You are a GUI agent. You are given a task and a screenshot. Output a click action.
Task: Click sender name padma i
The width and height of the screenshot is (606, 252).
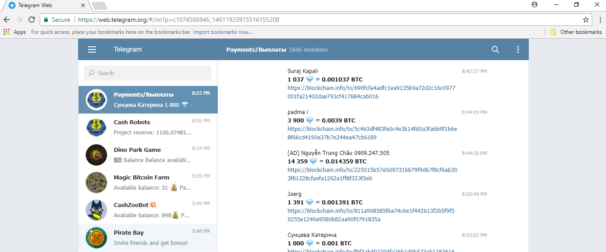click(298, 112)
